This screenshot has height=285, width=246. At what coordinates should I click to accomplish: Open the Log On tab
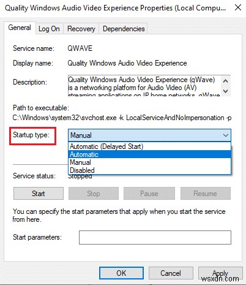49,29
